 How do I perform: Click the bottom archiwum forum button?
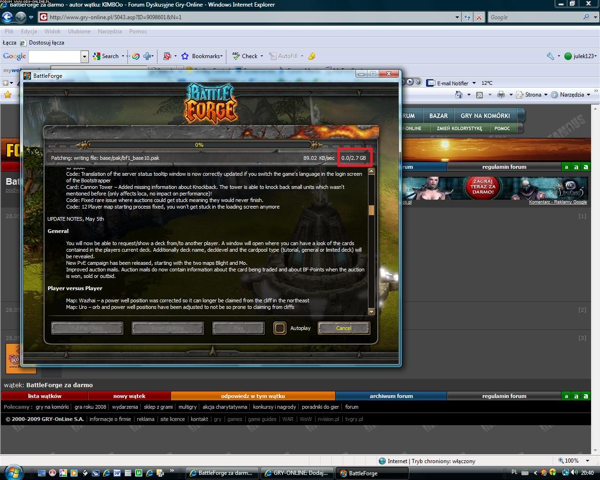coord(391,396)
